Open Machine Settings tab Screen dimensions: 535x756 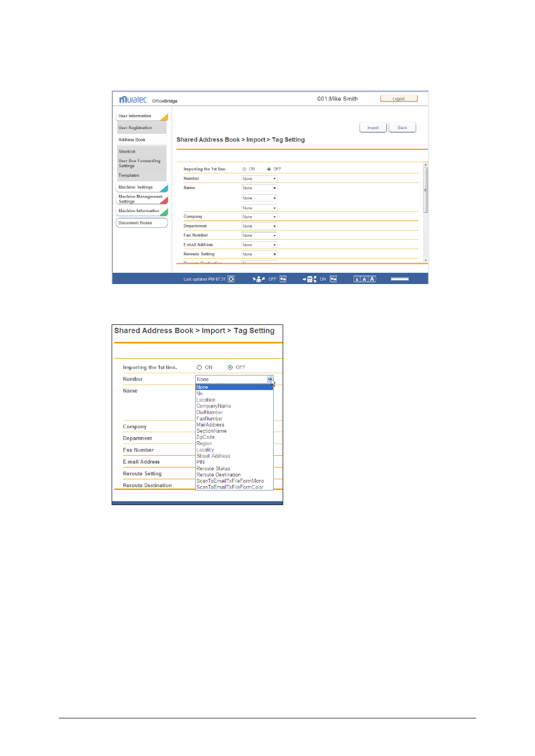coord(142,187)
